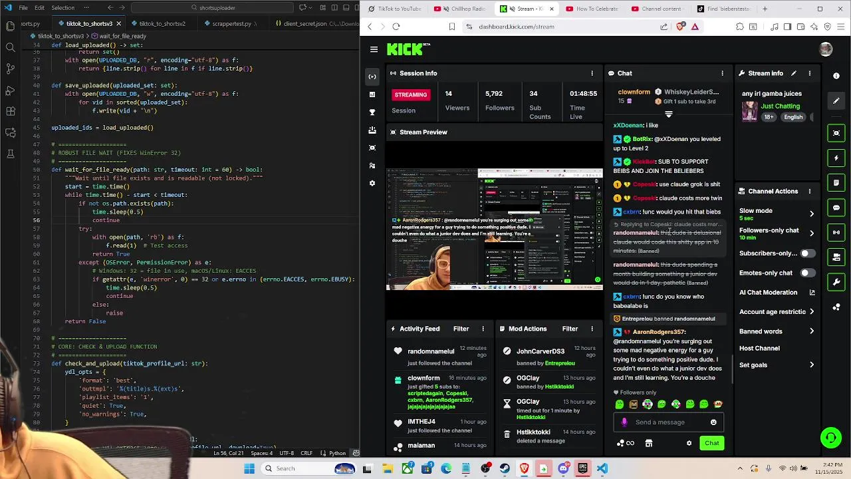This screenshot has height=479, width=851.
Task: Open Kick dashboard settings gear in sidebar
Action: click(372, 183)
